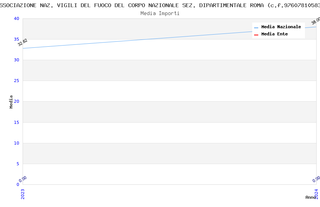This screenshot has height=207, width=320.
Task: Click the 15 y-axis tick label
Action: tap(17, 122)
